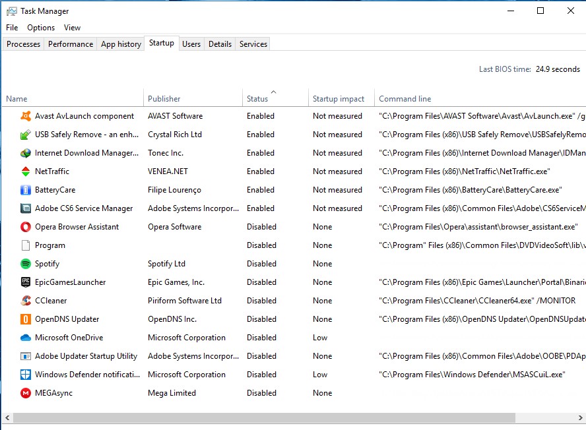Screen dimensions: 586x430
Task: Click 'Low' impact of Microsoft OneDrive
Action: [320, 338]
